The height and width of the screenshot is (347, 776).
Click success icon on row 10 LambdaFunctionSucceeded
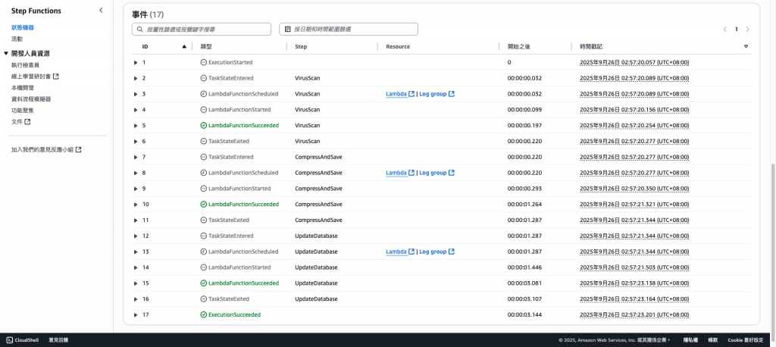coord(203,205)
